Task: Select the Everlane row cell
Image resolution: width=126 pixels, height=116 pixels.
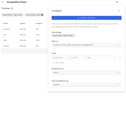Action: pos(6,29)
